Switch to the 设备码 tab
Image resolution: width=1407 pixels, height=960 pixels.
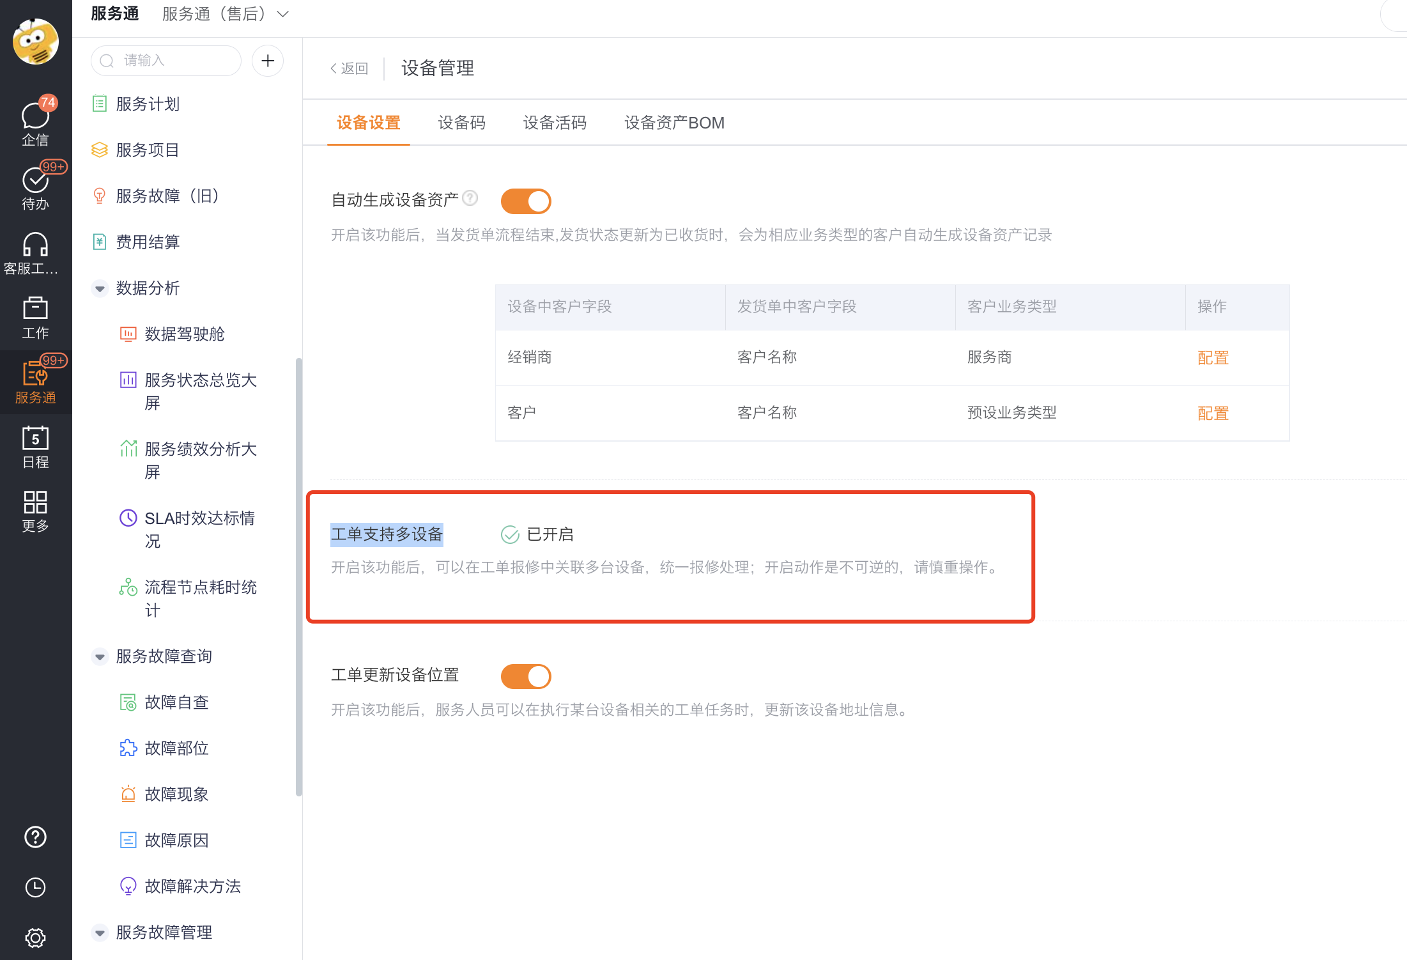click(x=461, y=123)
